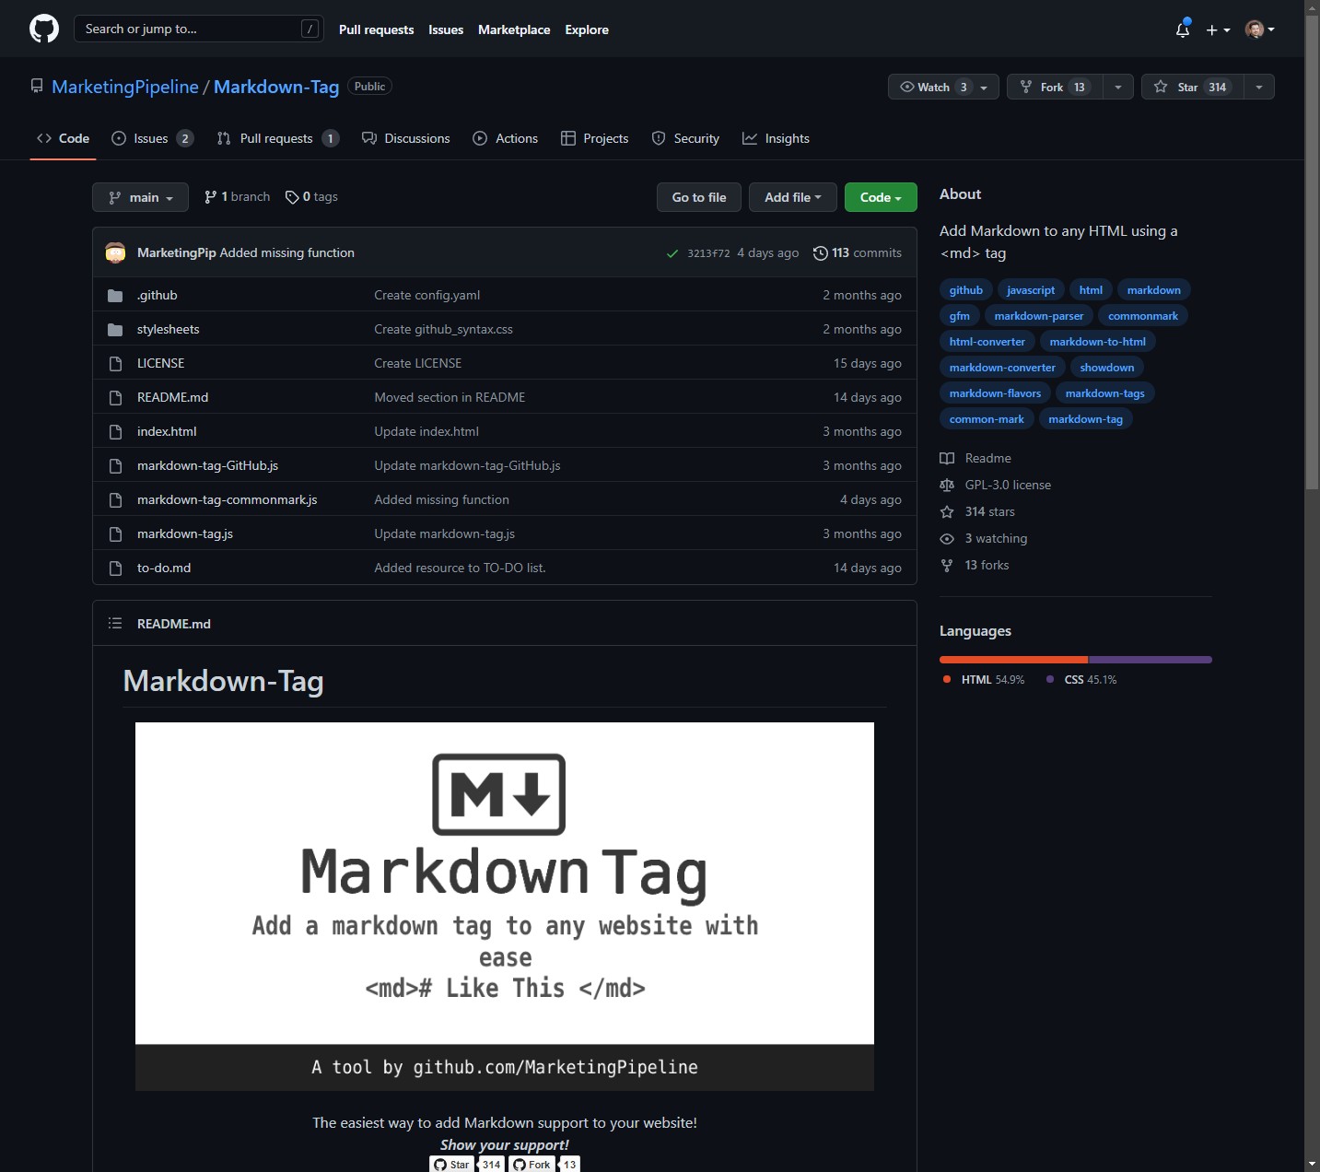
Task: Open the markdown-tag-commonmark.js file
Action: coord(227,499)
